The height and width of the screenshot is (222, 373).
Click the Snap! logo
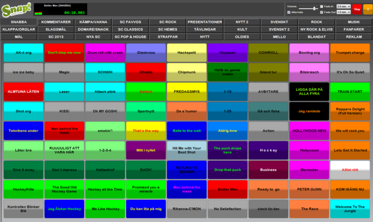(16, 10)
